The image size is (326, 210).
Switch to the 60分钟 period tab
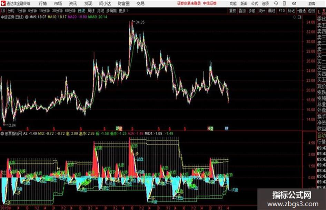pos(70,11)
